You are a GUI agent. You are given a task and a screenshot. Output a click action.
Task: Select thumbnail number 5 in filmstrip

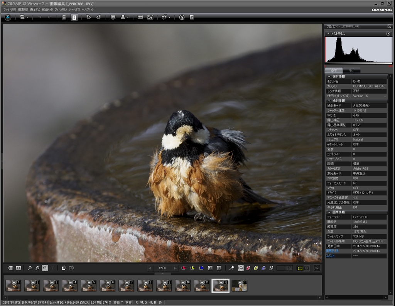88,285
